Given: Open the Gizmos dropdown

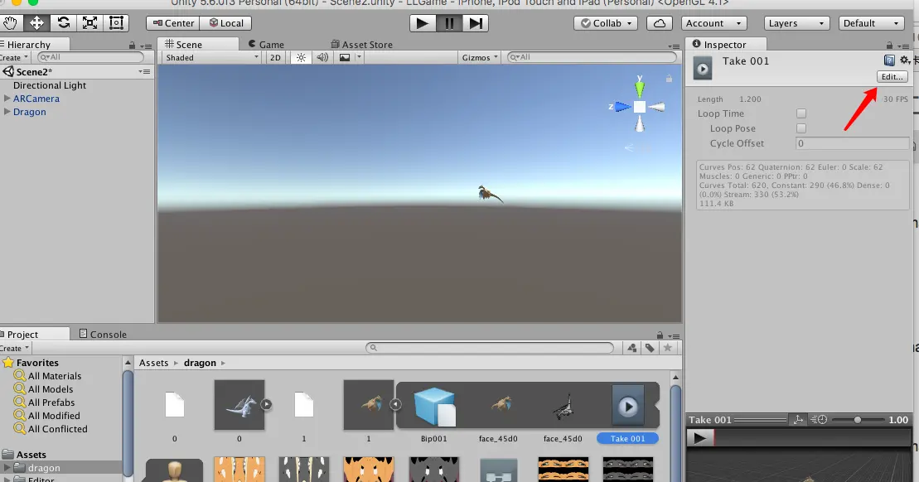Looking at the screenshot, I should click(x=479, y=57).
